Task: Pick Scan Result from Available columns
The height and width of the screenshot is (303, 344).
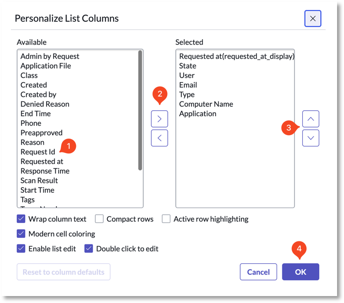Action: tap(39, 180)
